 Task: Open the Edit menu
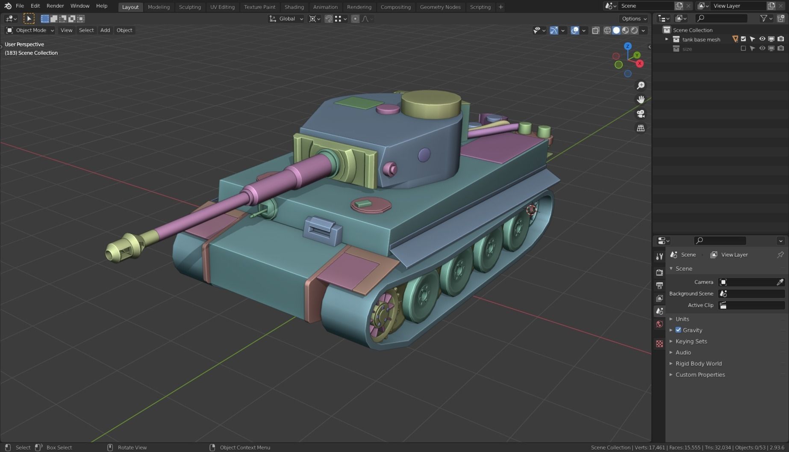(x=35, y=6)
